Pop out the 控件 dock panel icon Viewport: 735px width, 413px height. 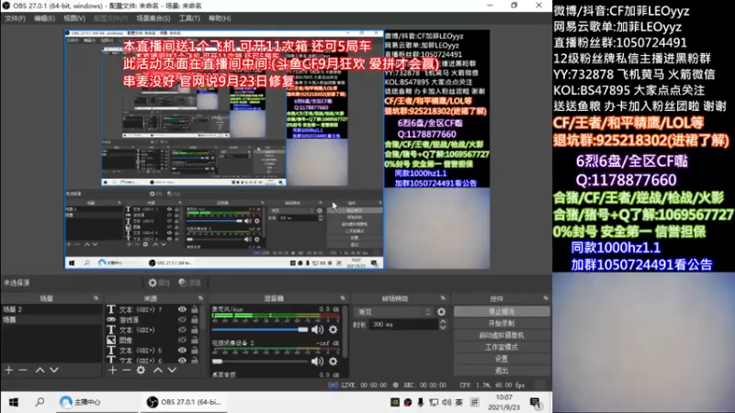coord(546,298)
